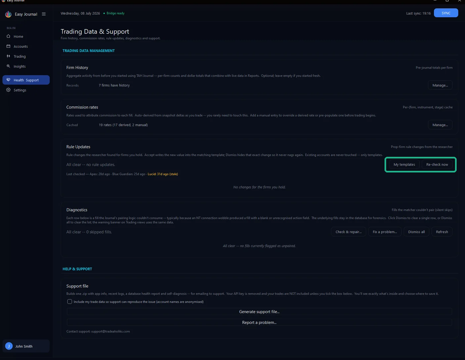The height and width of the screenshot is (360, 465).
Task: Click the Insights magnifier icon
Action: (8, 66)
